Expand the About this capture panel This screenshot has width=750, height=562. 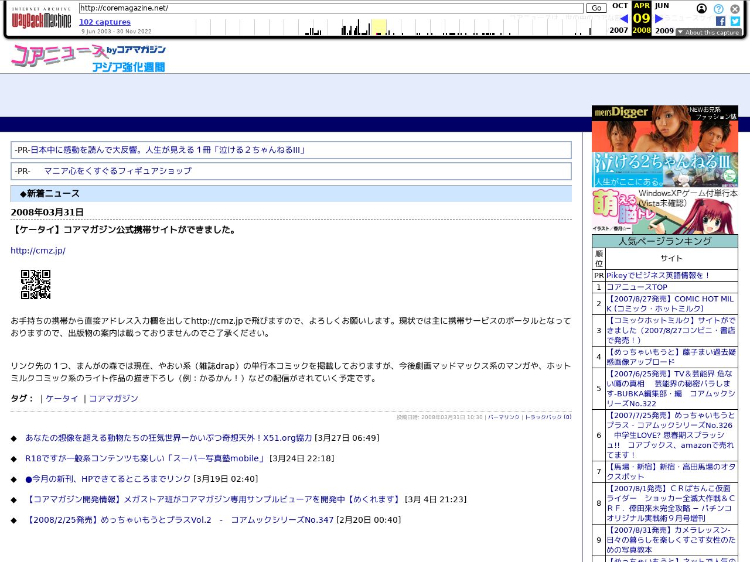coord(708,32)
